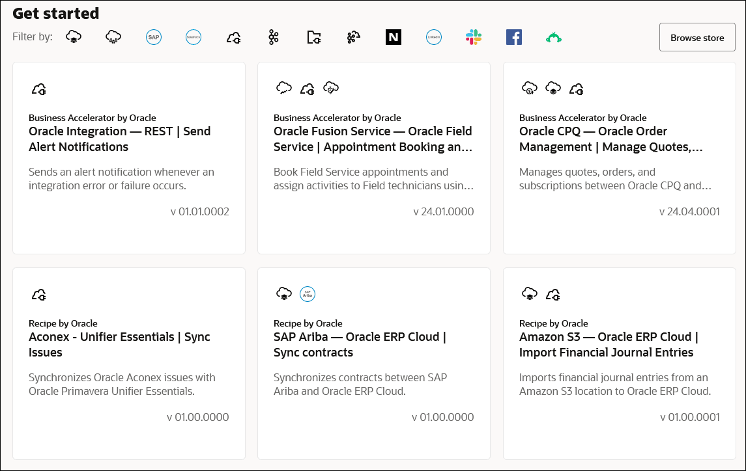Viewport: 746px width, 471px height.
Task: Click ERP layers-cloud icon on Oracle CPQ card
Action: click(553, 88)
